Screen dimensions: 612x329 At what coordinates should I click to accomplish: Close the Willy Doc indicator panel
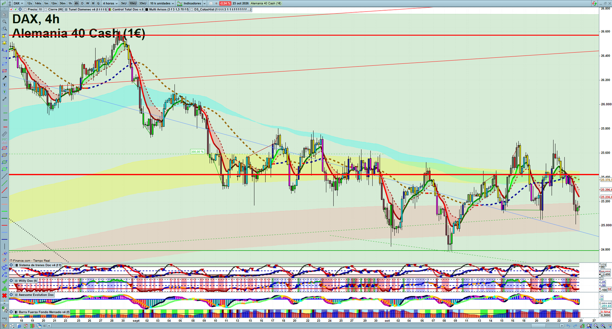coord(11,280)
